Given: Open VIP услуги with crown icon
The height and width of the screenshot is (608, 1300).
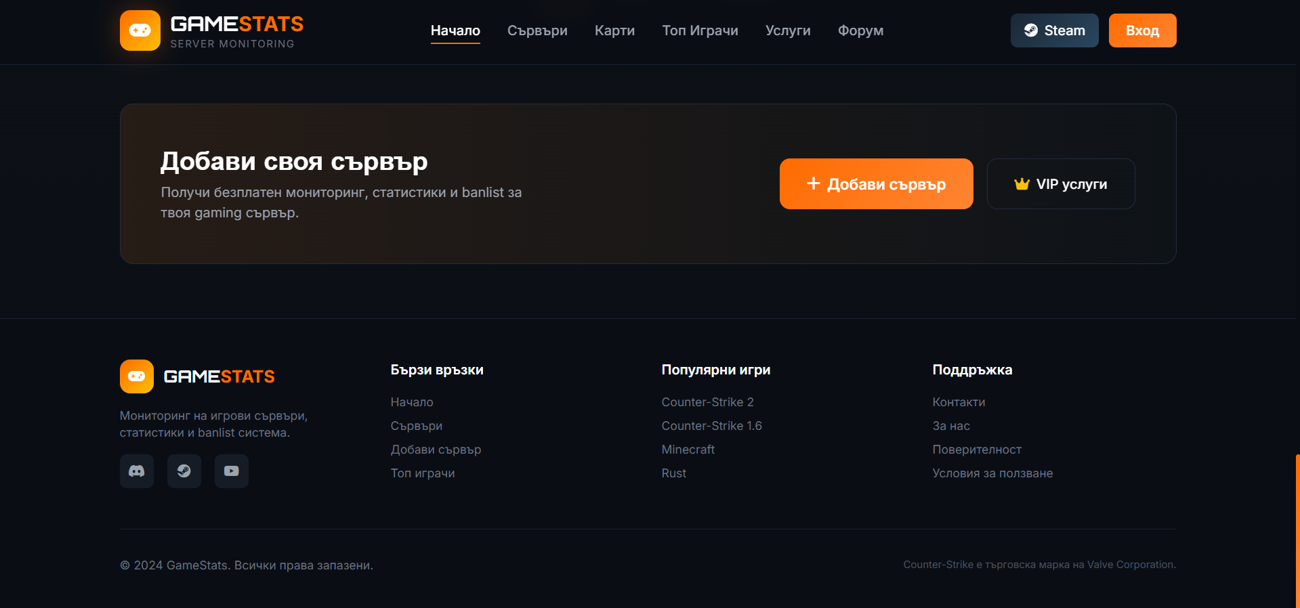Looking at the screenshot, I should (x=1060, y=184).
